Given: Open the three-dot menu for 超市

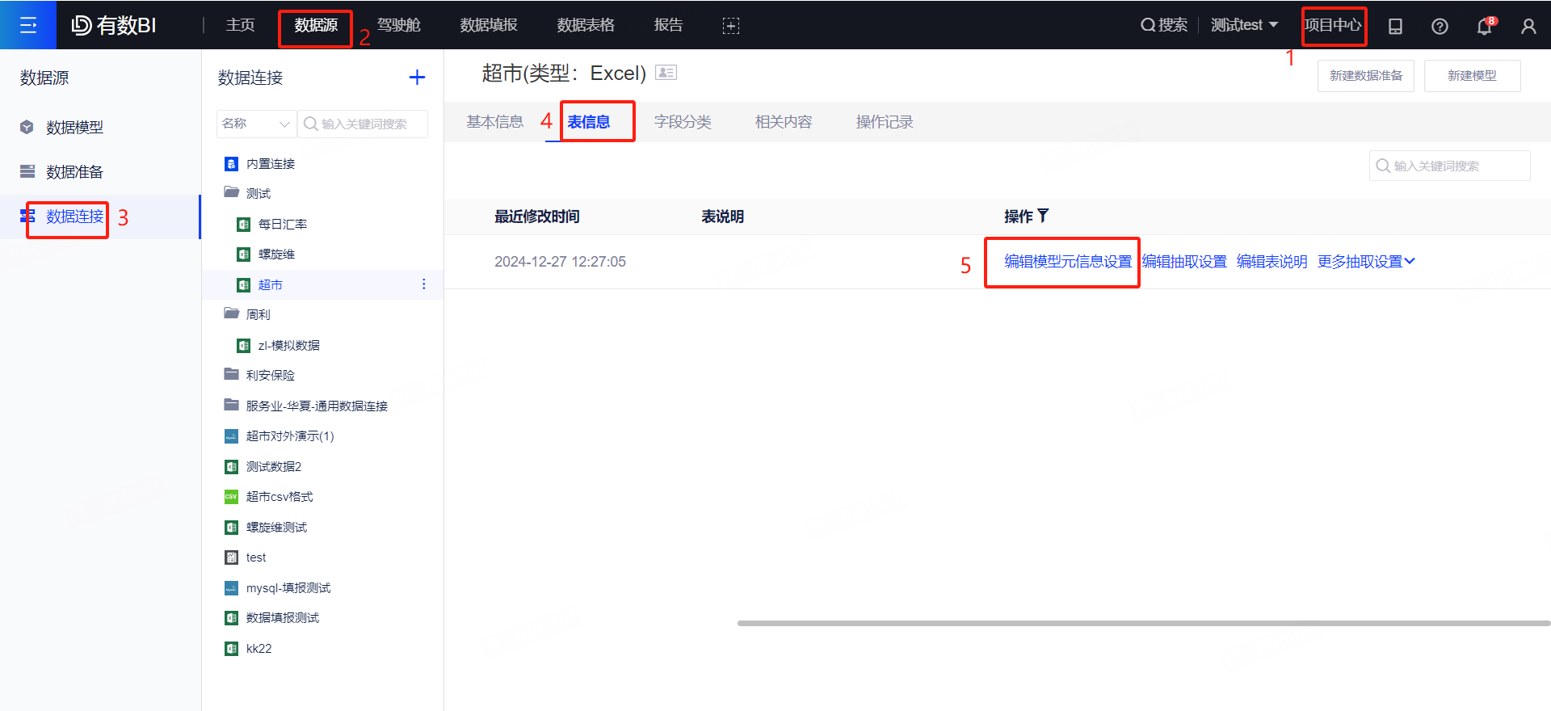Looking at the screenshot, I should pos(424,284).
